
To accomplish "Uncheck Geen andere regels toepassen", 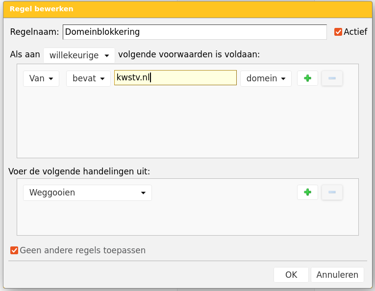I will point(14,250).
